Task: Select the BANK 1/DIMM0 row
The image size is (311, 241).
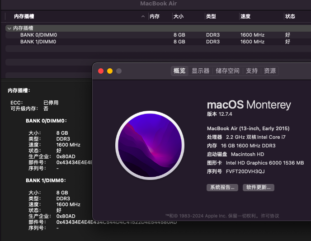Action: pyautogui.click(x=158, y=42)
